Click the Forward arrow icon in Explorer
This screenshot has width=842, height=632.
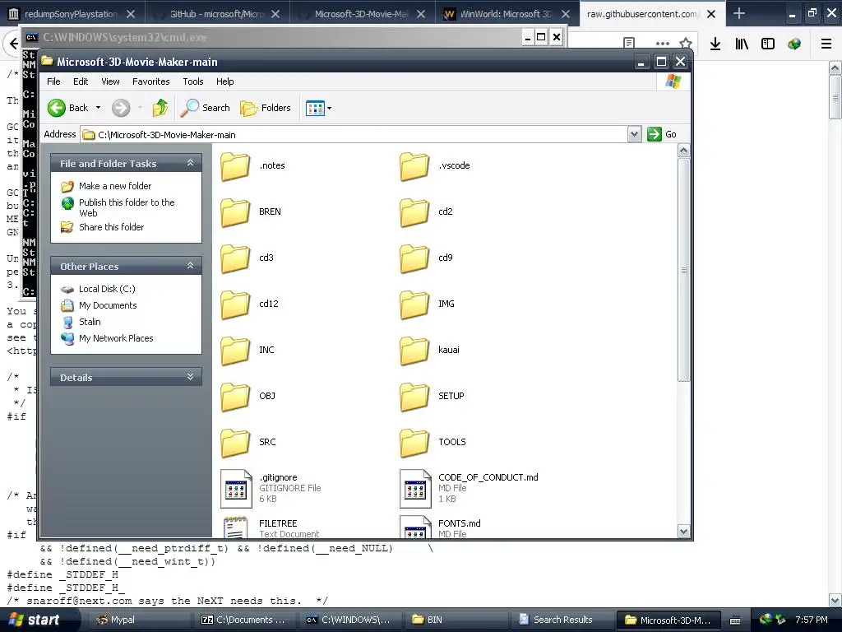coord(121,108)
